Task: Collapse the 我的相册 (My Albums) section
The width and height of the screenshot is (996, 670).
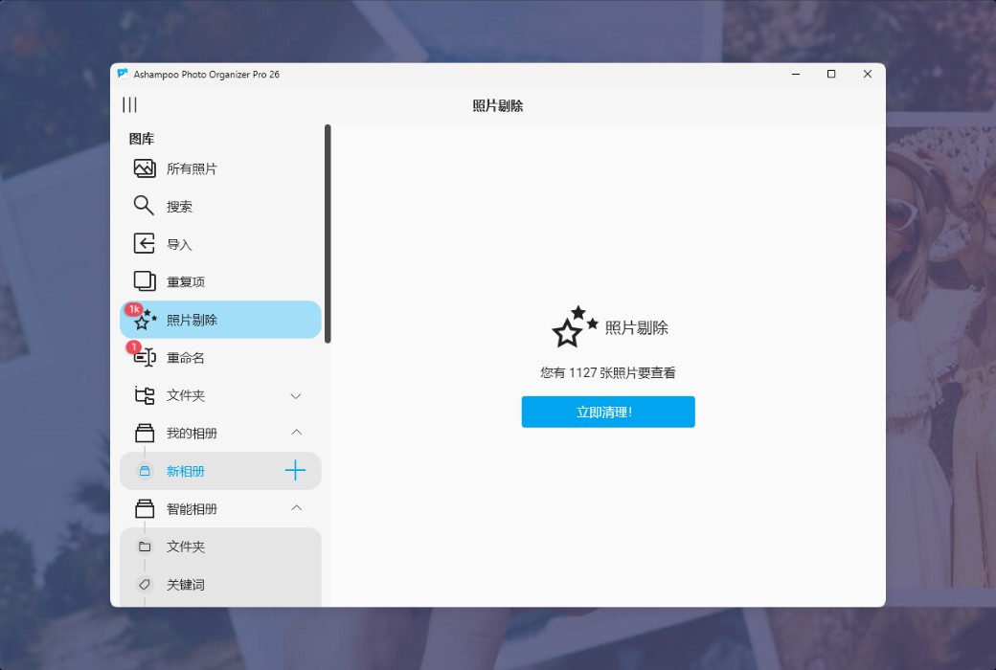Action: click(x=296, y=433)
